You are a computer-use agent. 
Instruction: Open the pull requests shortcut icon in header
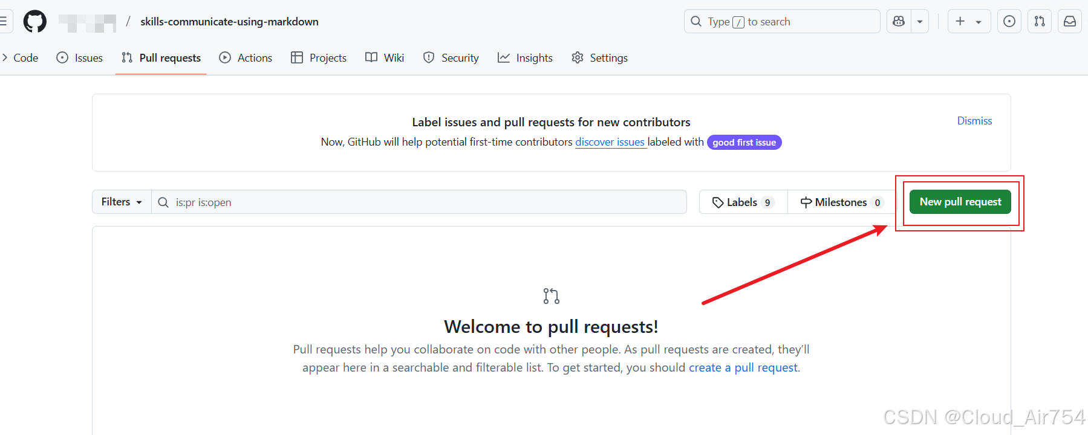click(1040, 22)
